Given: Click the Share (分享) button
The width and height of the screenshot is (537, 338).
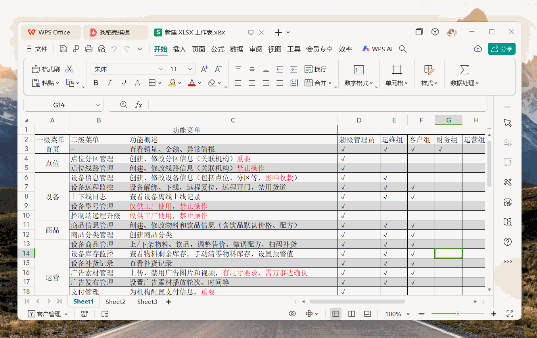Looking at the screenshot, I should (x=502, y=49).
